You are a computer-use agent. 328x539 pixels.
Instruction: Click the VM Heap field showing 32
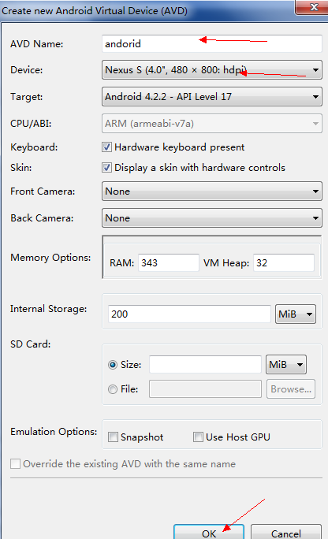(x=284, y=263)
